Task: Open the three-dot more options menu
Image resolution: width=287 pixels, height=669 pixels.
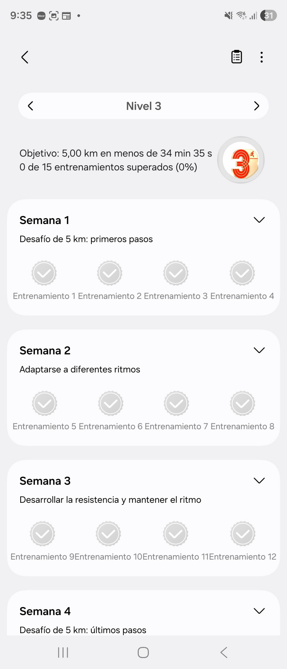Action: tap(262, 57)
